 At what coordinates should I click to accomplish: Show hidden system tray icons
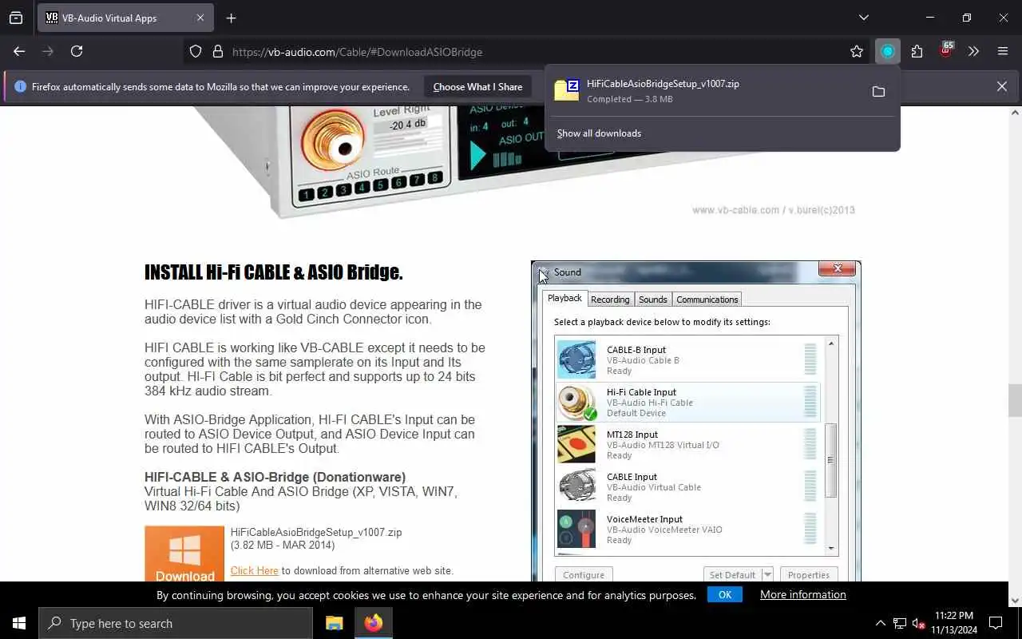click(881, 623)
